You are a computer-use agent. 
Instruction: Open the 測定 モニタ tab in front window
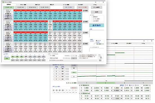coord(37,5)
